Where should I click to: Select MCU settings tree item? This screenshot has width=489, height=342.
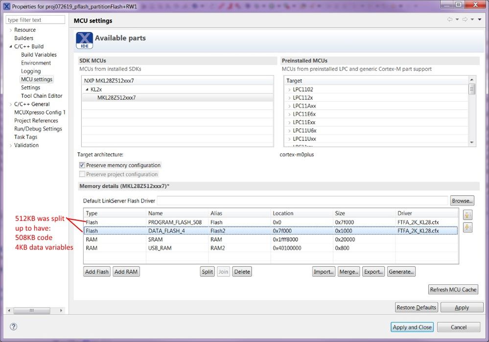(37, 79)
